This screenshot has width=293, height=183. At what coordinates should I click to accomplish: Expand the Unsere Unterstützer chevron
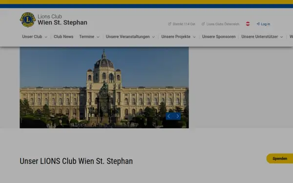(x=282, y=37)
